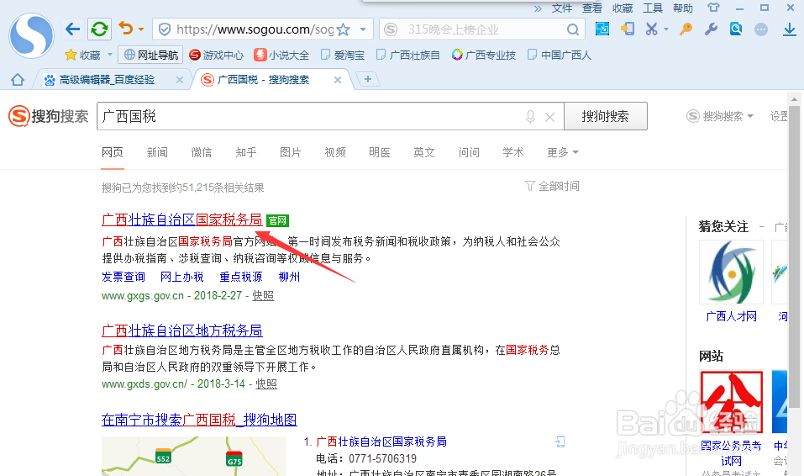
Task: Open result 广西壮族自治区国家税务局
Action: (182, 219)
